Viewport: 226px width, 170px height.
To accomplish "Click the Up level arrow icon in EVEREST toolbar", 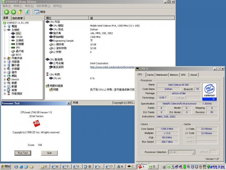I will [x=20, y=12].
